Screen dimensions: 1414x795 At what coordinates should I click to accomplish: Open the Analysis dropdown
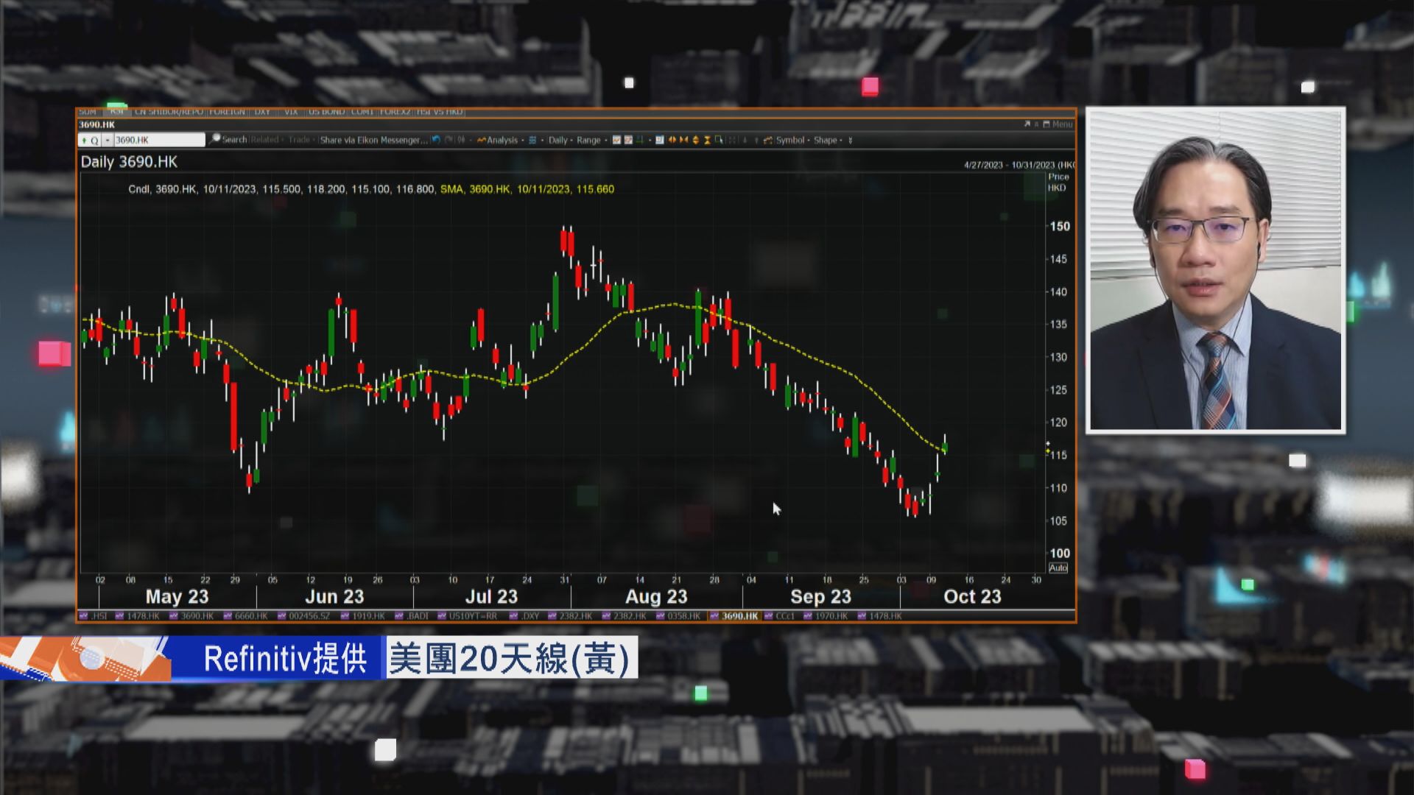click(x=502, y=140)
